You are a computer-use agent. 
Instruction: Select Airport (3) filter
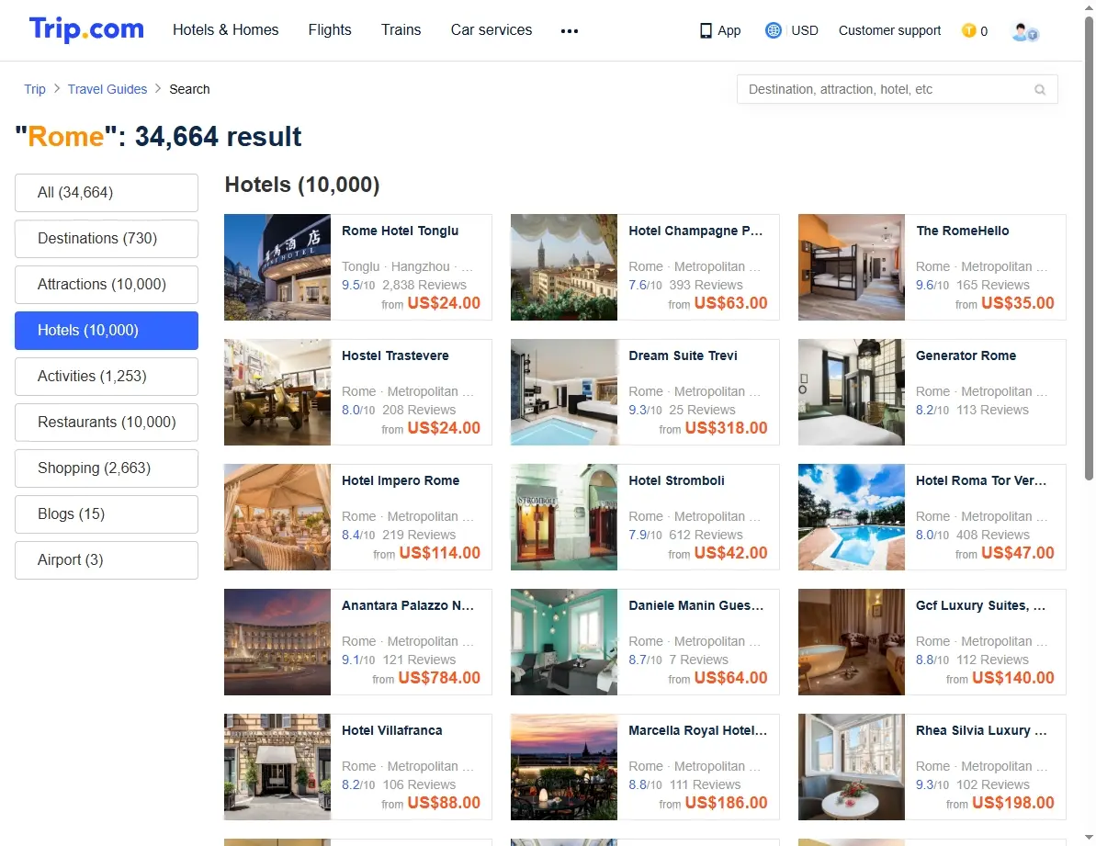tap(107, 560)
